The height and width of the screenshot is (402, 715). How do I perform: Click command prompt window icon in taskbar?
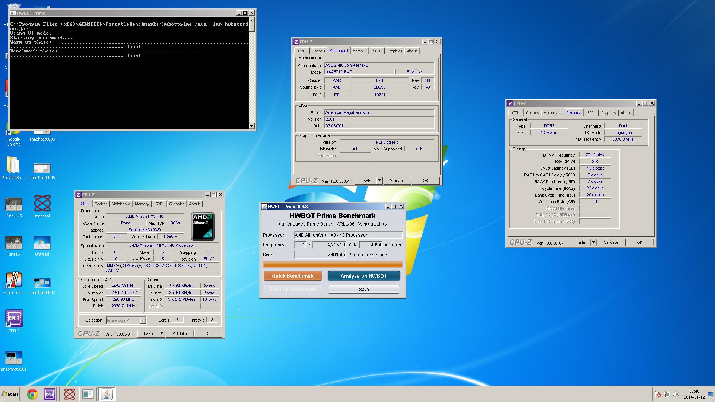point(88,394)
